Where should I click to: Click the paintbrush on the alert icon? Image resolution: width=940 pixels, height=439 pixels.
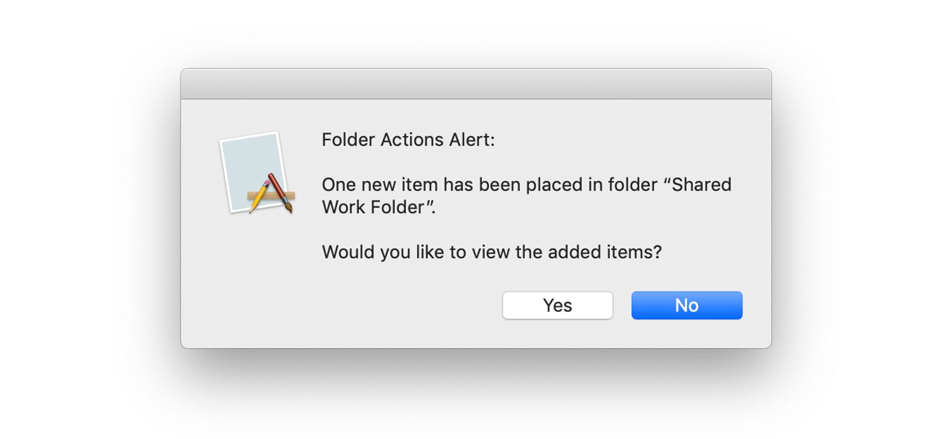tap(280, 193)
